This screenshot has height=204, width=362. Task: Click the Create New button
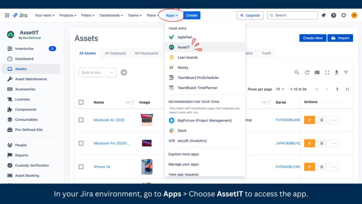(313, 38)
